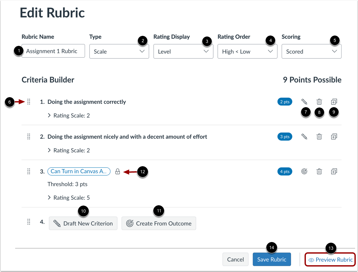Open the Preview Rubric link
The image size is (358, 272).
coord(330,259)
